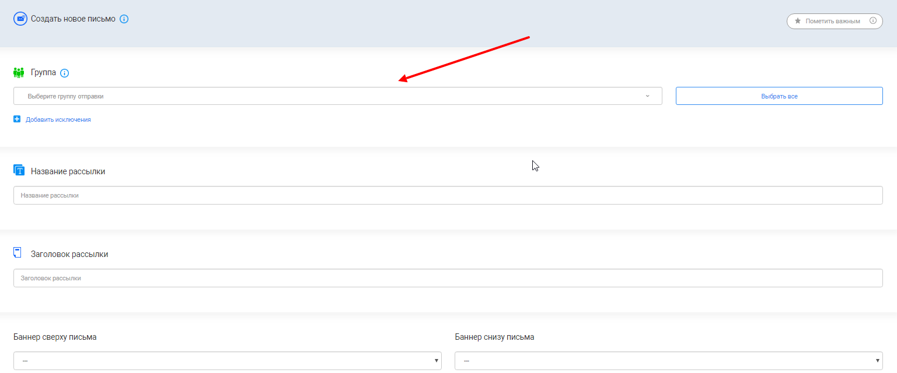Click the blue plus icon for exclusions
Screen dimensions: 897x373
tap(17, 119)
